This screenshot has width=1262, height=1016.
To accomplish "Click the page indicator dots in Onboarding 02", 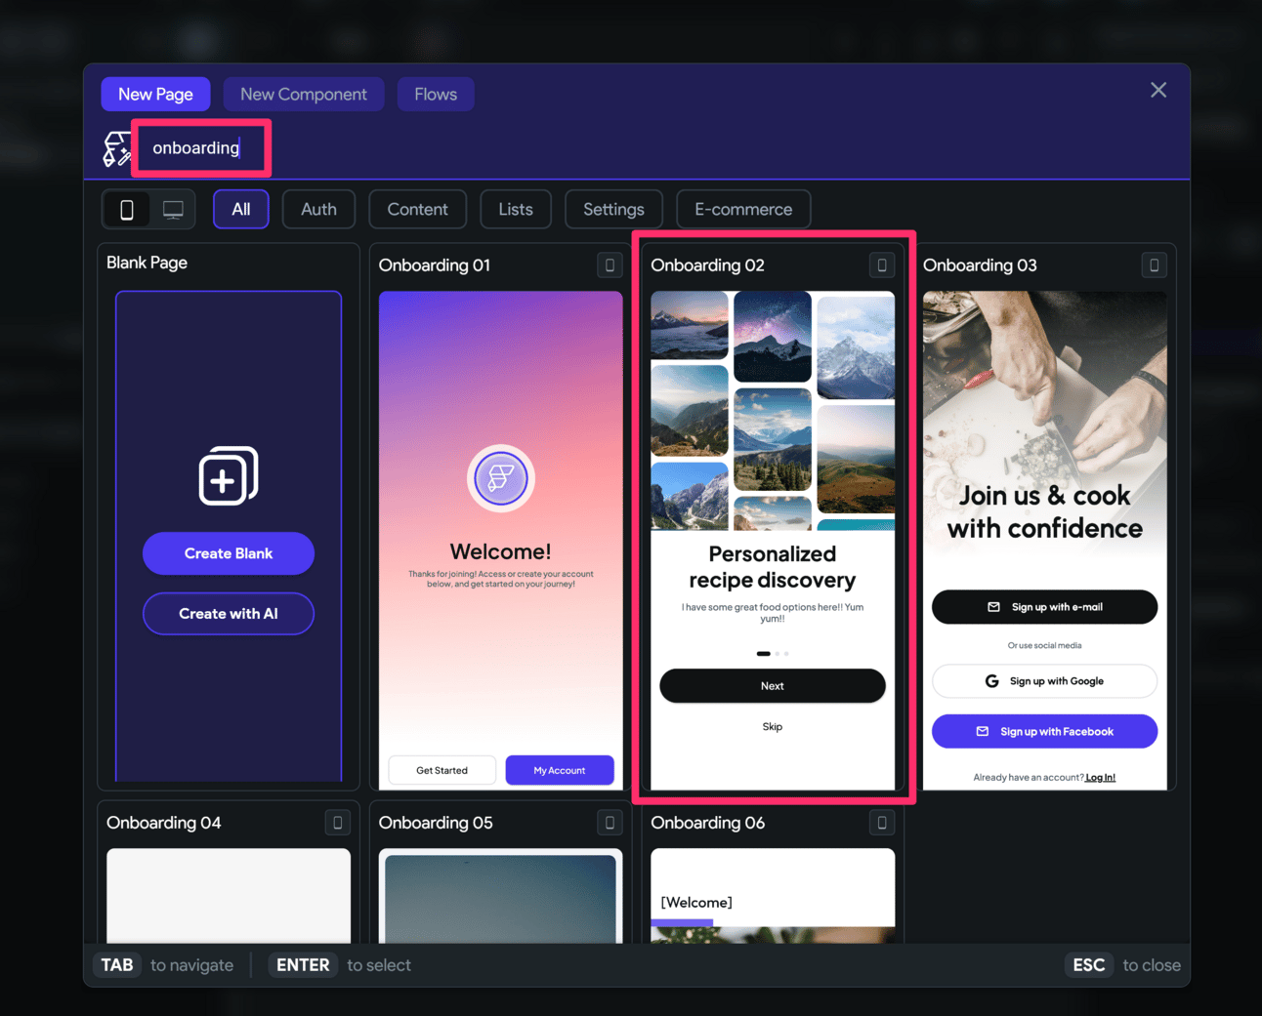I will point(773,654).
